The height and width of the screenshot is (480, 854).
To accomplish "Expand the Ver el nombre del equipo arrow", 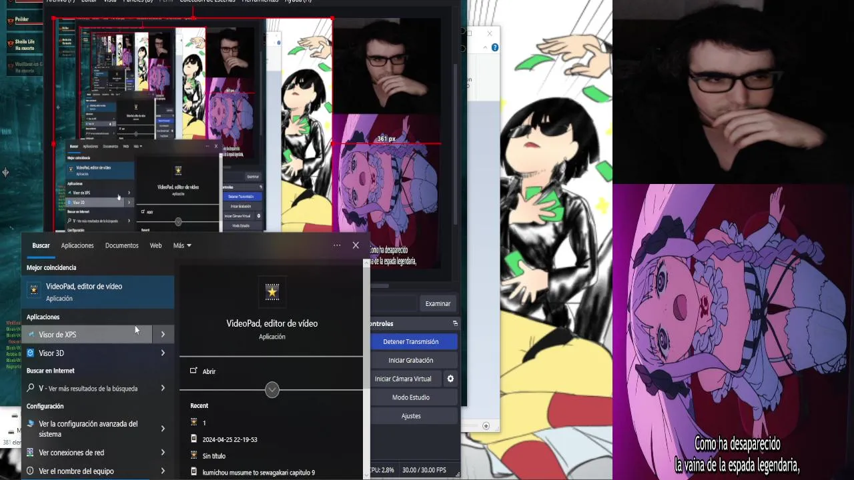I will (x=163, y=471).
